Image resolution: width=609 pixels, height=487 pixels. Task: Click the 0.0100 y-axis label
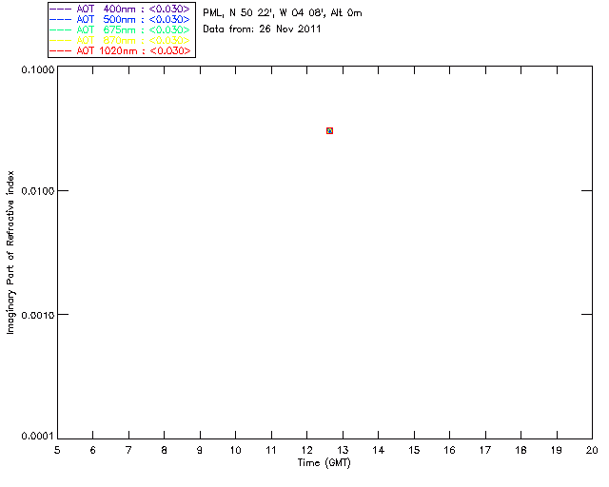coord(38,191)
